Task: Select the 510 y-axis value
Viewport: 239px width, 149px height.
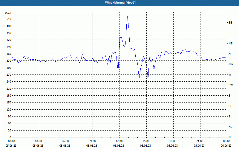Action: tap(9, 19)
